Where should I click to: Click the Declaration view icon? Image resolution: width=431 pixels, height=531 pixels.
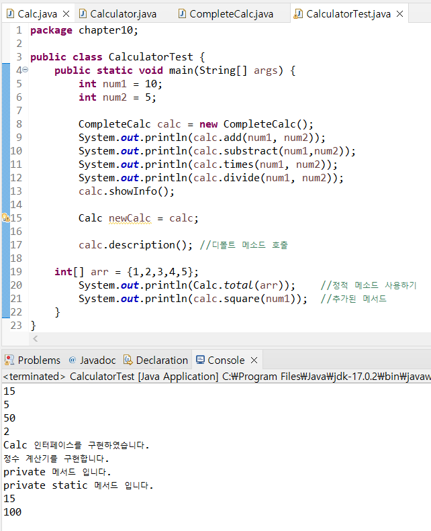coord(128,360)
